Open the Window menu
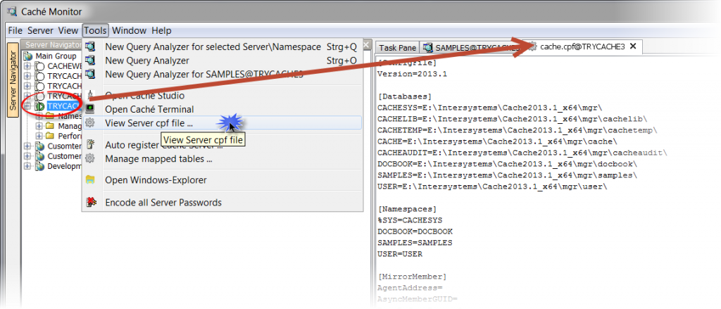Viewport: 721px width, 309px height. pos(130,31)
